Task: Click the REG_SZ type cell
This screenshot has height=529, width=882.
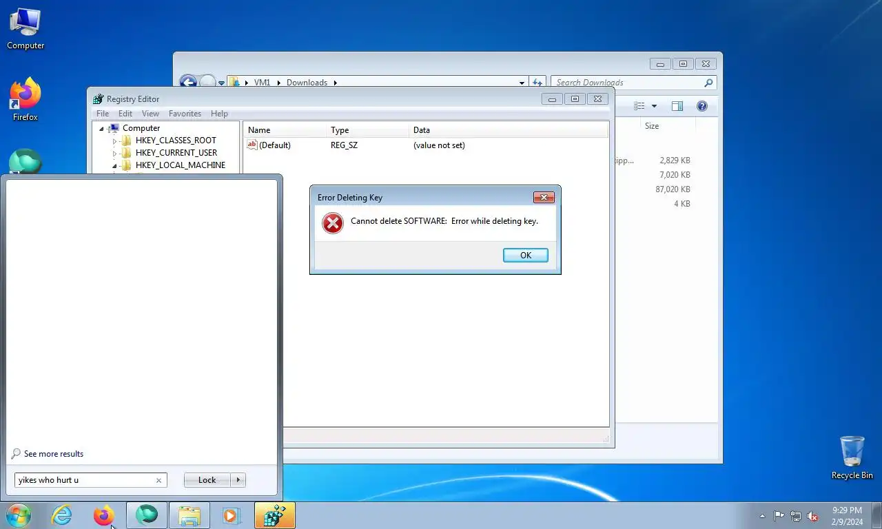Action: (x=344, y=145)
